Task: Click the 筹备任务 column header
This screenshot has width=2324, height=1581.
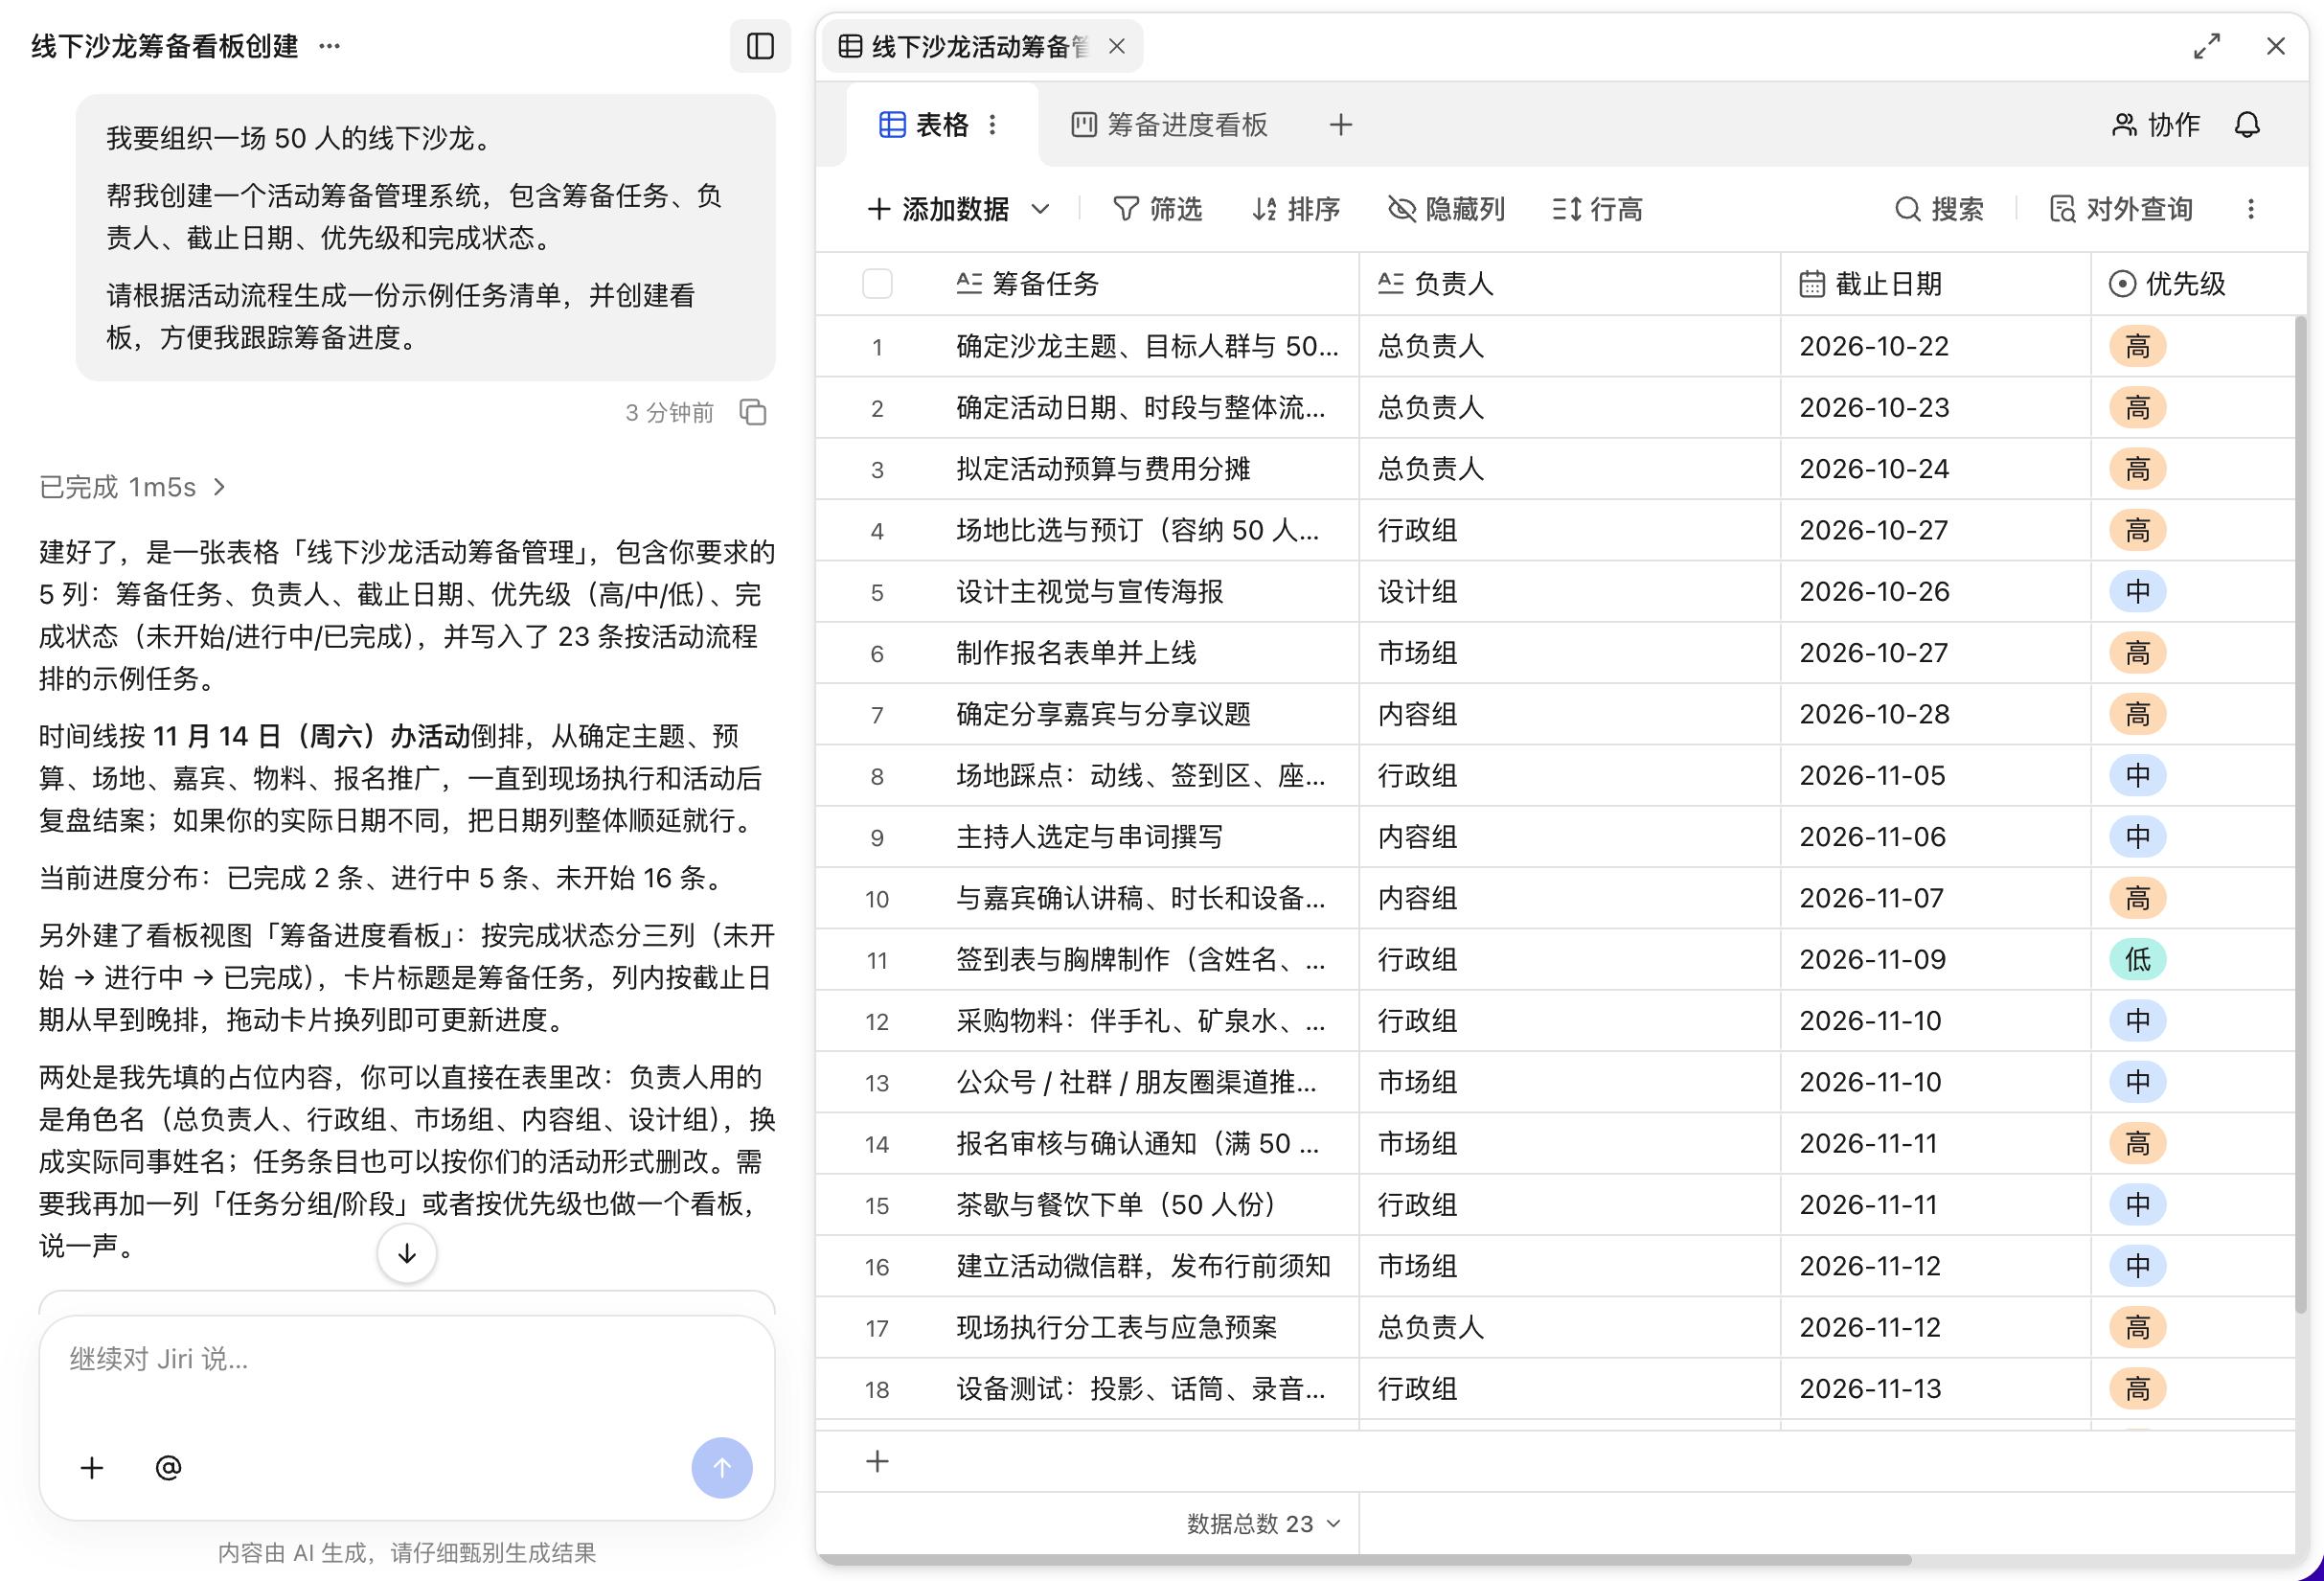Action: pyautogui.click(x=1148, y=283)
